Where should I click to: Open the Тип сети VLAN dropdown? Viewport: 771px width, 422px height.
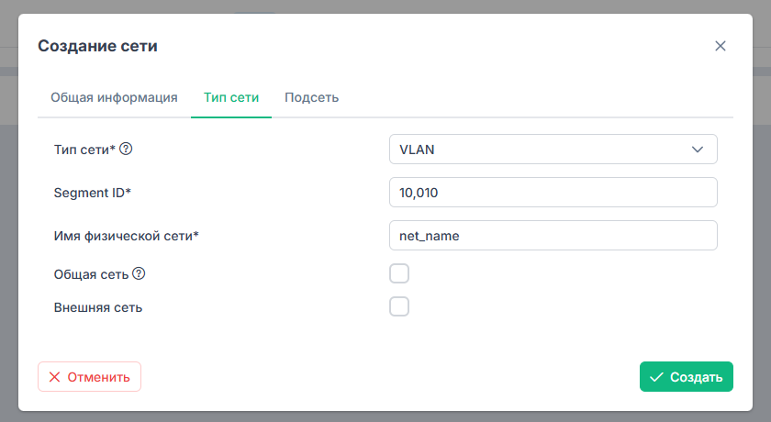click(553, 150)
